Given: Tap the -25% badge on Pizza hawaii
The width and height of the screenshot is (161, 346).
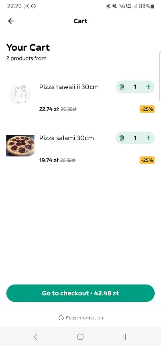Looking at the screenshot, I should tap(147, 109).
